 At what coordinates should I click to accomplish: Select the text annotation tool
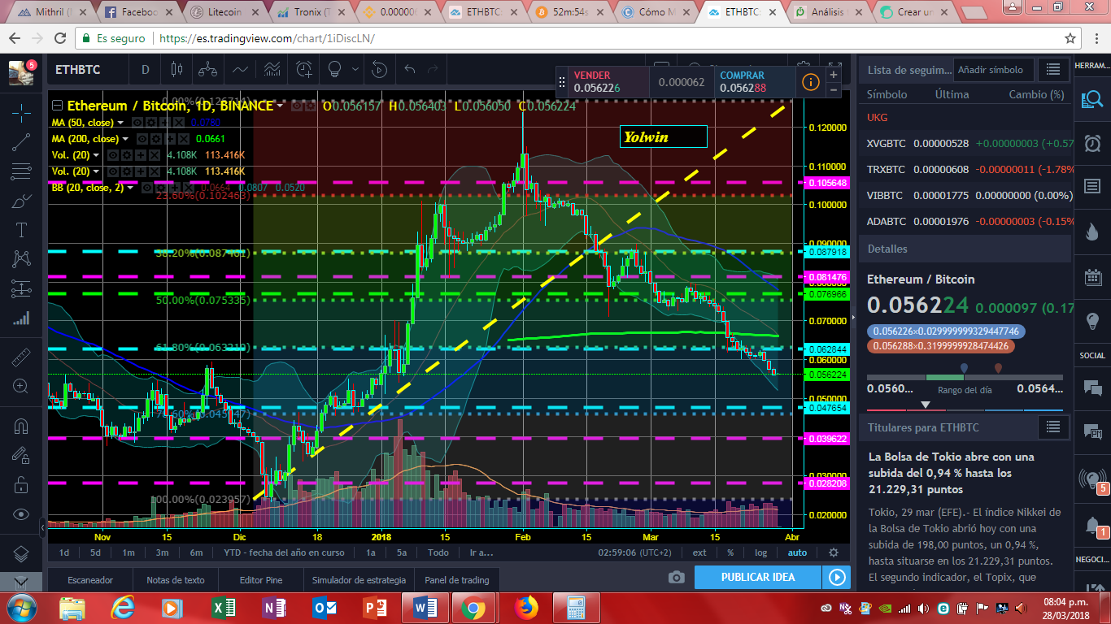tap(21, 230)
